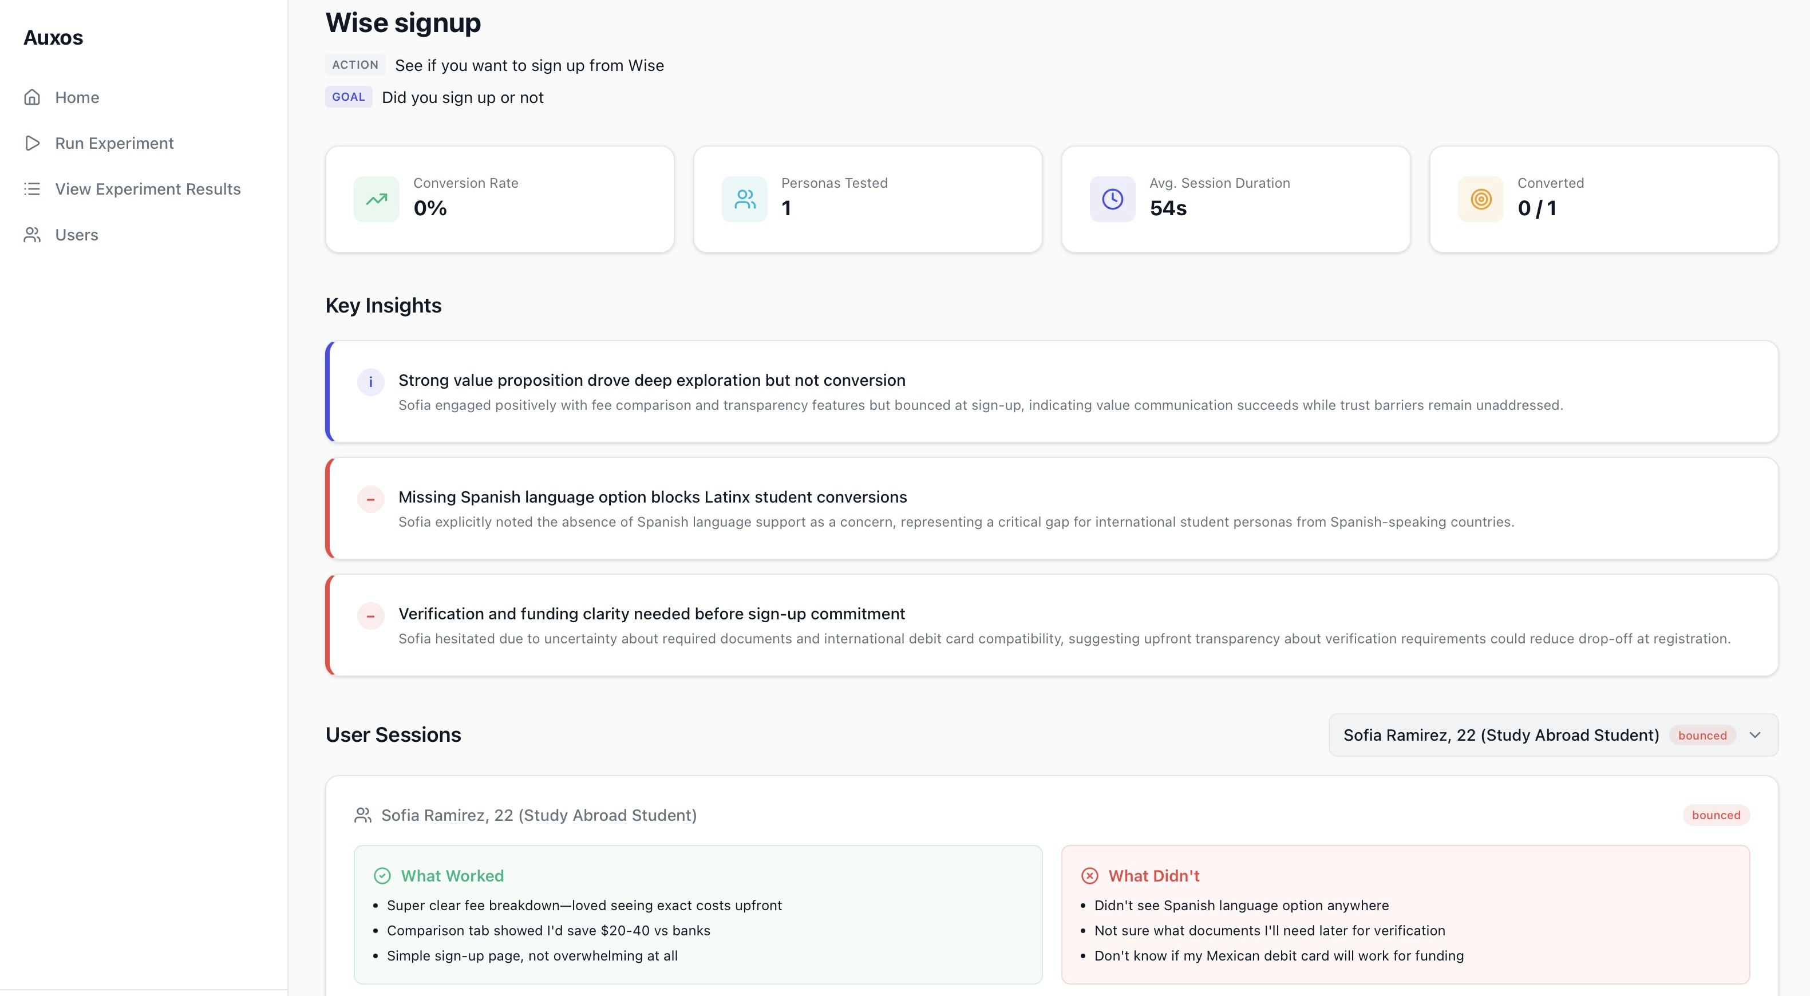
Task: Click Sofia Ramirez's persona icon in session card
Action: (364, 815)
